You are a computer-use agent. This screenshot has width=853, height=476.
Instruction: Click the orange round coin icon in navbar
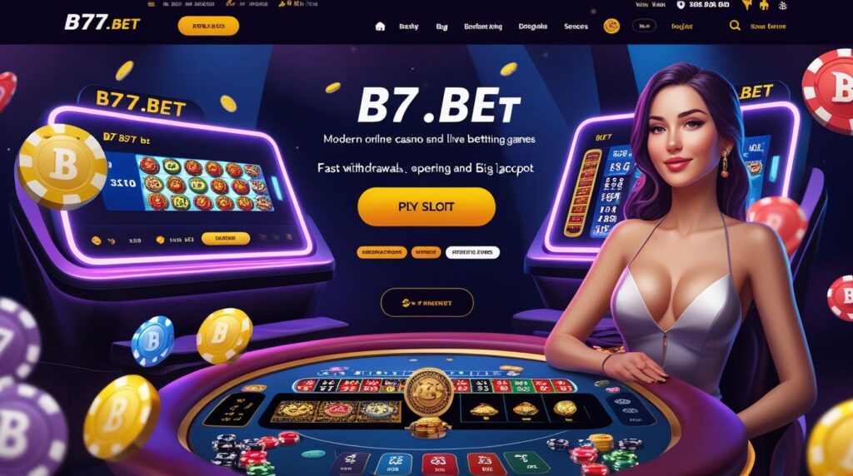611,26
